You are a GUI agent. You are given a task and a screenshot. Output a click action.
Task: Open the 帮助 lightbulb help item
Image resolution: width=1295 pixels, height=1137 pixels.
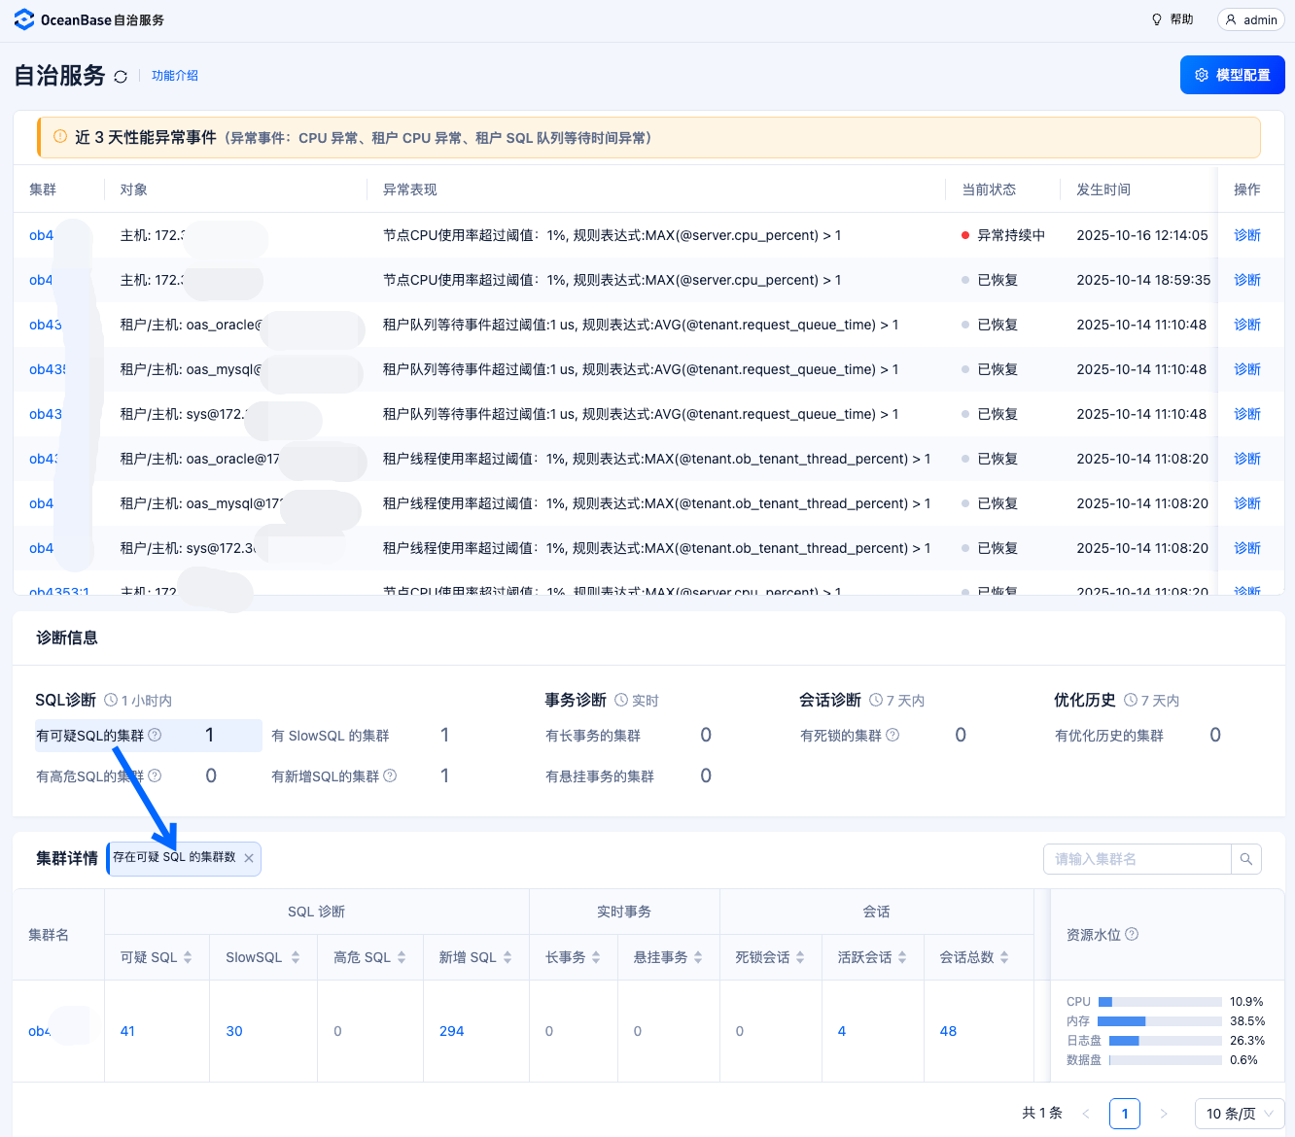point(1172,19)
